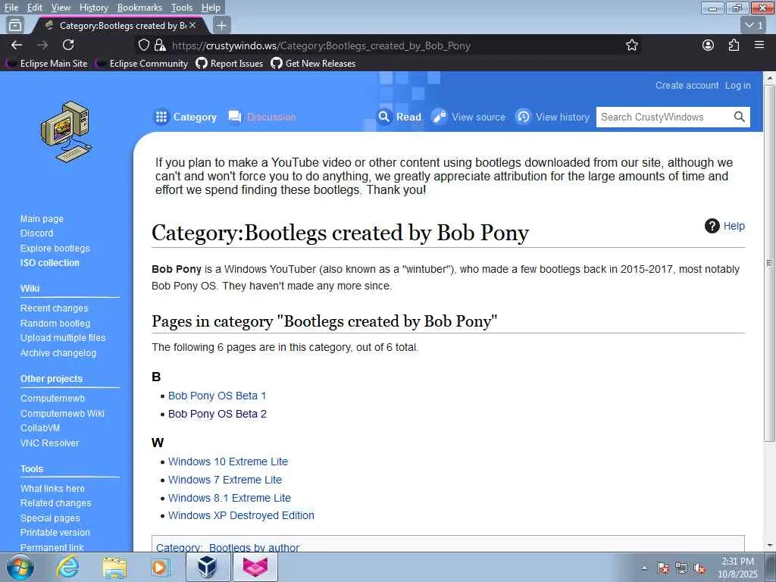The width and height of the screenshot is (776, 582).
Task: Open Windows 10 Extreme Lite page
Action: (228, 462)
